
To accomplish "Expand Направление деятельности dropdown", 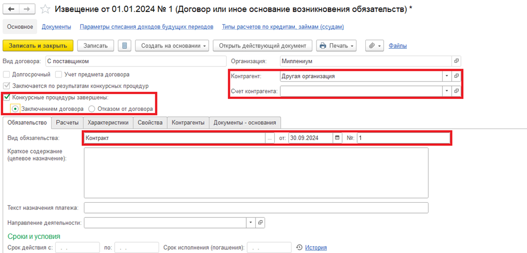I will tap(251, 222).
